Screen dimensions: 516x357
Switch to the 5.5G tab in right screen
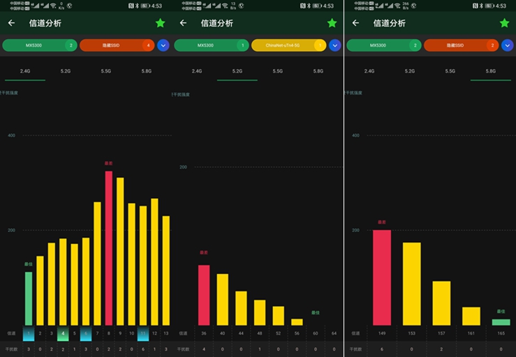[450, 71]
